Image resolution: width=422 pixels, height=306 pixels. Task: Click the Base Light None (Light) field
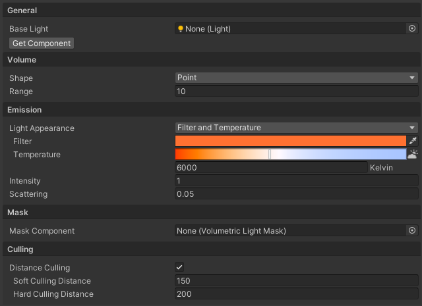point(290,28)
